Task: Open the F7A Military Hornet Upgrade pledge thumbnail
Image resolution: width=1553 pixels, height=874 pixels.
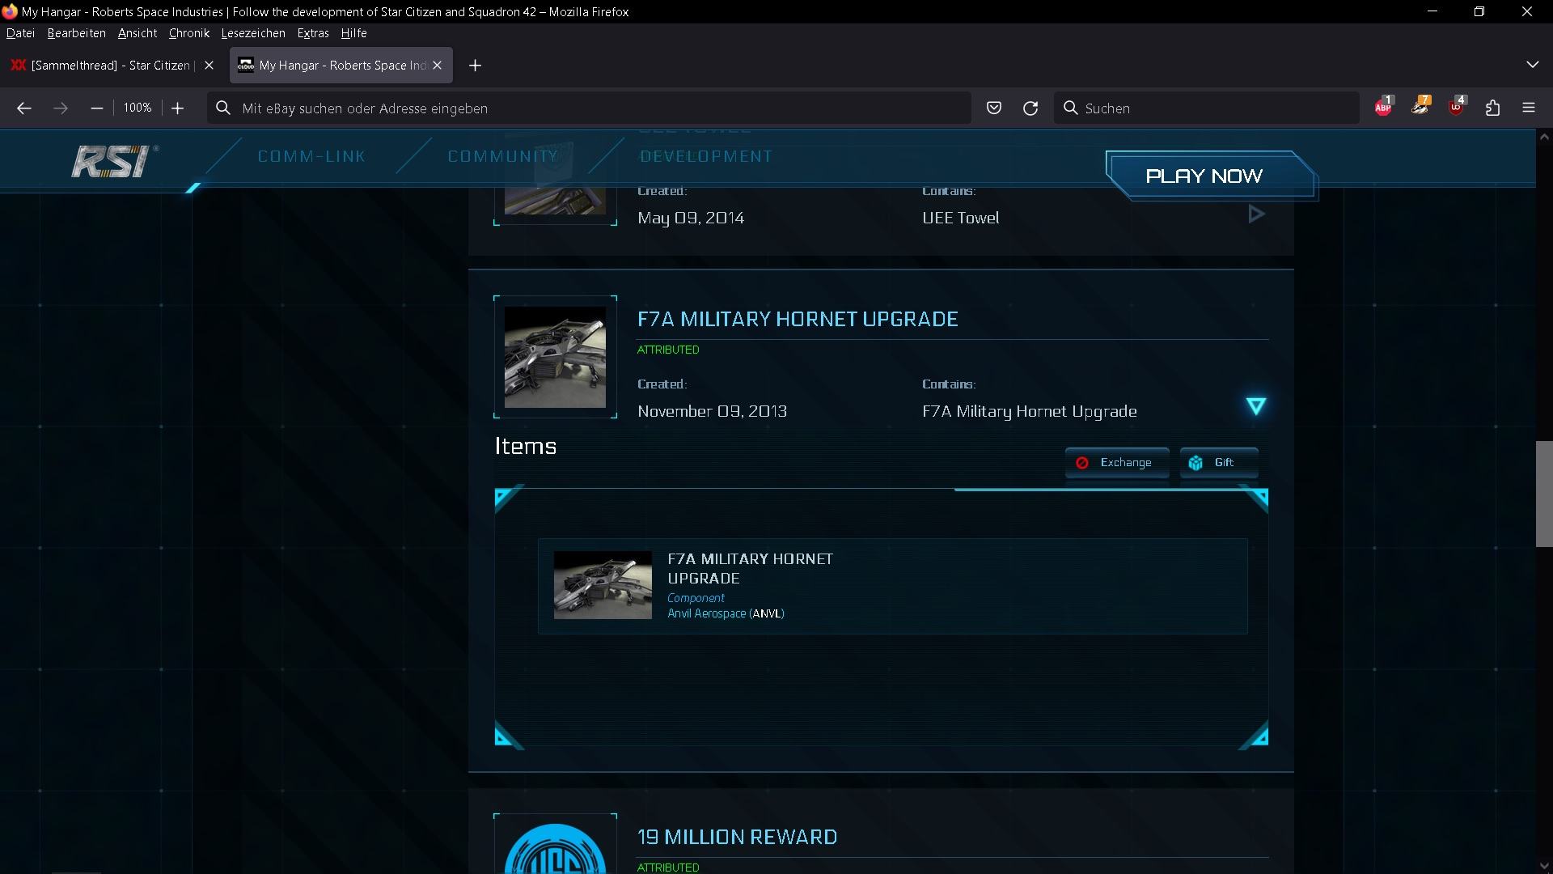Action: 555,357
